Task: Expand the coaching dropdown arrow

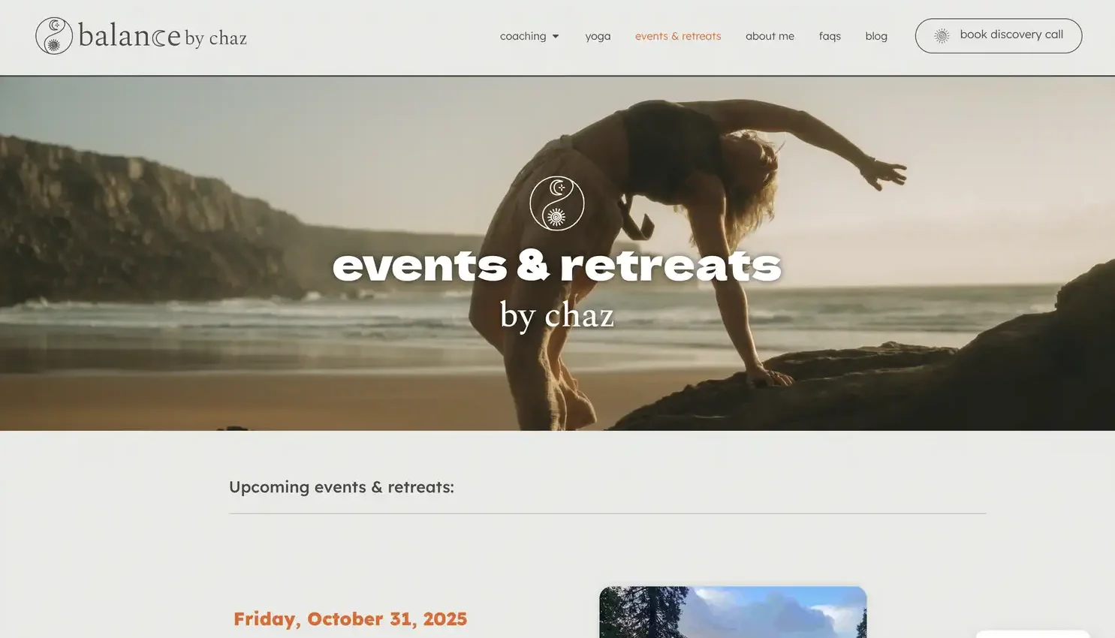Action: tap(556, 36)
